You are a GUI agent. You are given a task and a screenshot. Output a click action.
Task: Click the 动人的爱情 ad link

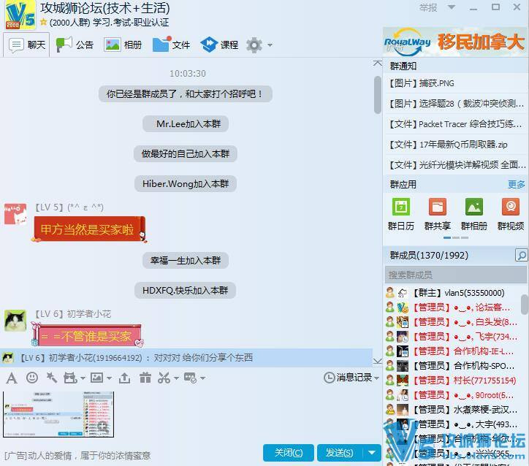pyautogui.click(x=77, y=456)
